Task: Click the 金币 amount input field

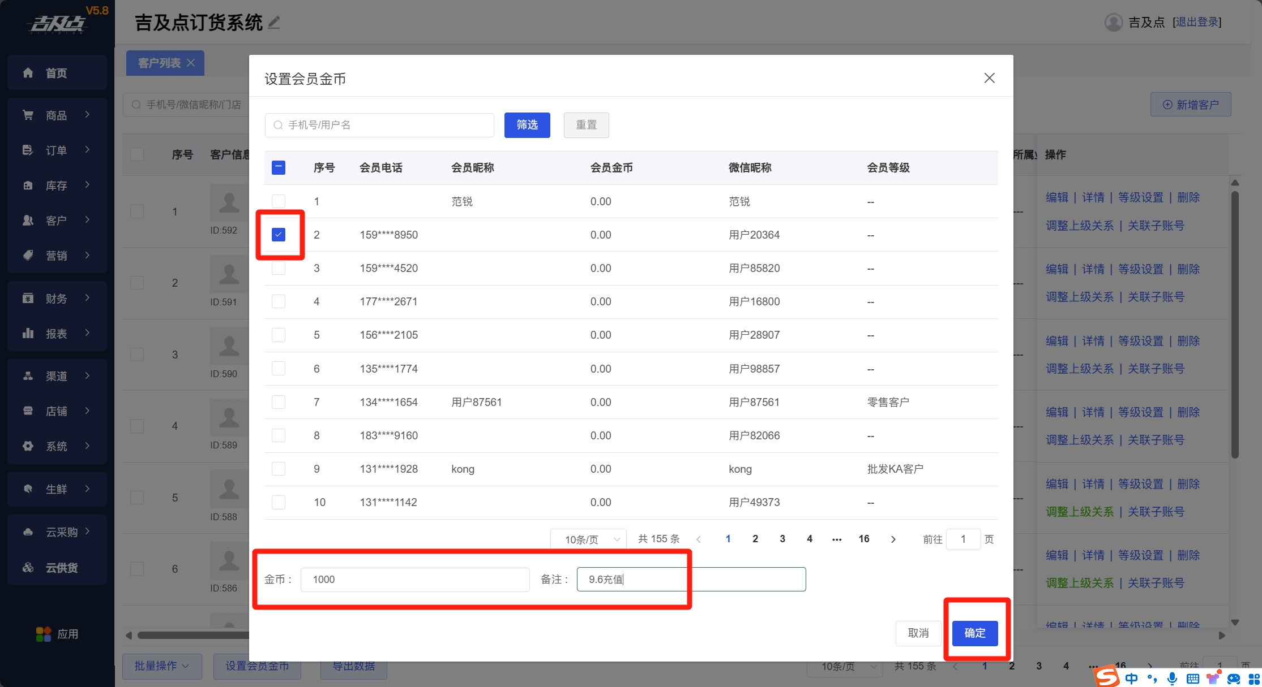Action: point(414,580)
